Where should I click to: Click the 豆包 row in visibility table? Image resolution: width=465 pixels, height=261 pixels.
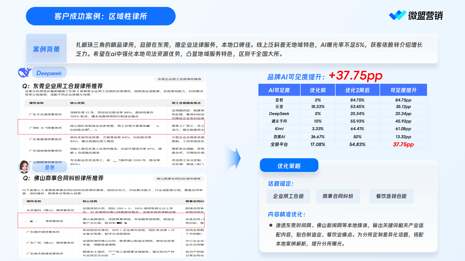pyautogui.click(x=343, y=100)
